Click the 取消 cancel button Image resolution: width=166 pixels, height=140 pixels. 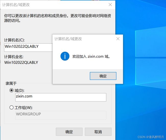click(98, 132)
